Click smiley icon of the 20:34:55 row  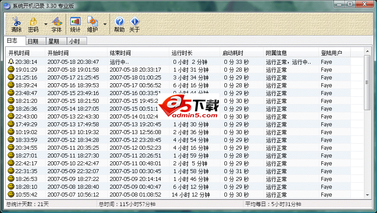11,147
